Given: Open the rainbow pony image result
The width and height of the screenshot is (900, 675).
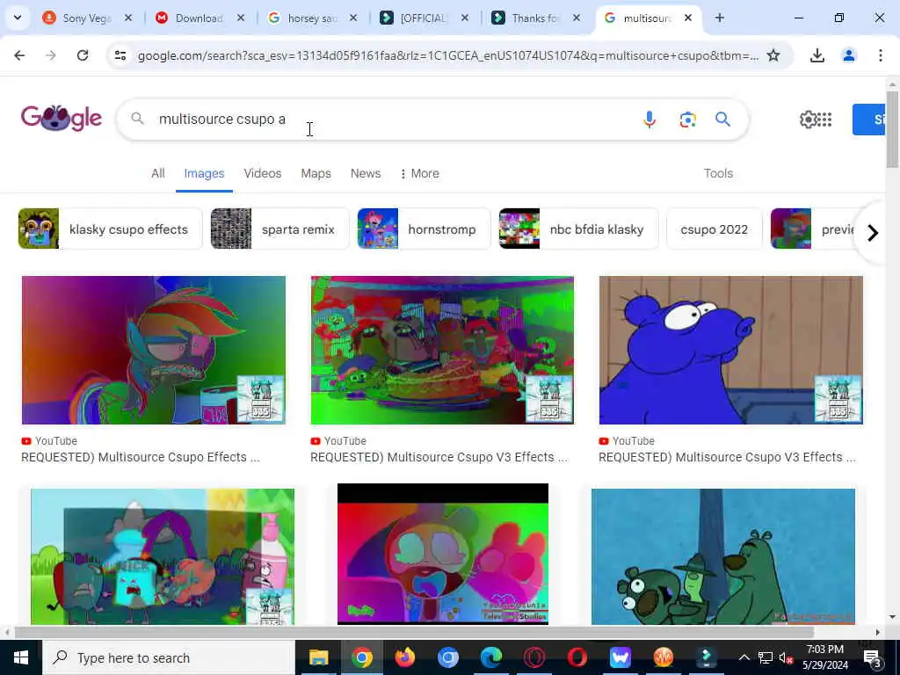Looking at the screenshot, I should 153,350.
